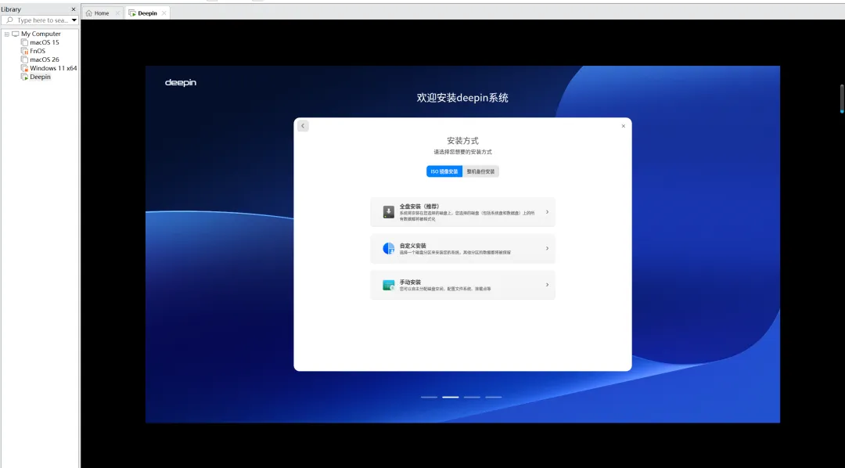Click the full-disk install drive icon
Screen dimensions: 845x468
[x=389, y=212]
